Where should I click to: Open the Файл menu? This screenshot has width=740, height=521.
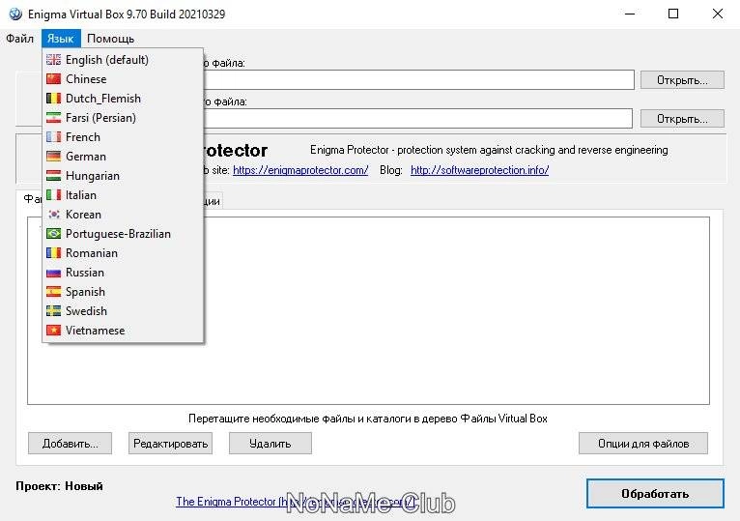click(20, 39)
